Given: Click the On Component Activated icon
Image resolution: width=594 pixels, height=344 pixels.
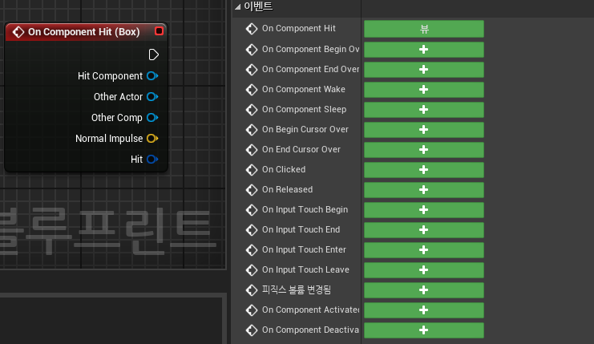Looking at the screenshot, I should [252, 310].
